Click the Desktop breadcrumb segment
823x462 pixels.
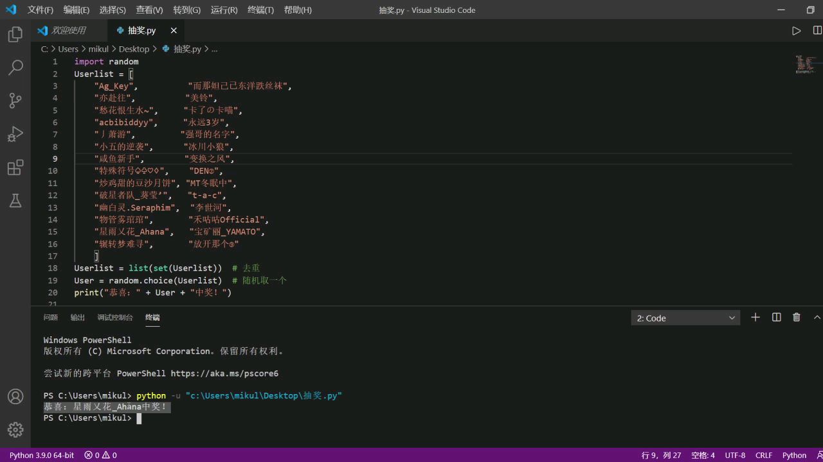click(134, 49)
